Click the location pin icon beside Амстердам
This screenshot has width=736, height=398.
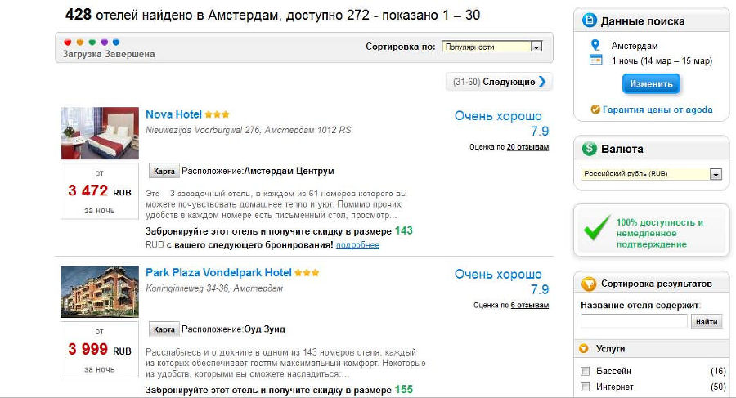coord(595,46)
